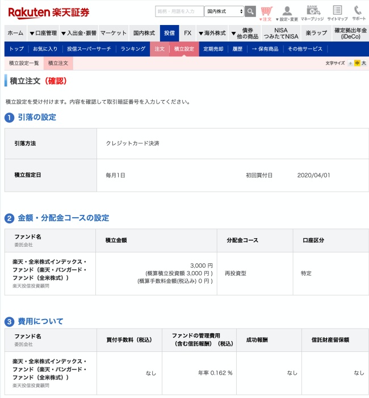Open the 楽ラップ tab
The height and width of the screenshot is (398, 369).
click(316, 33)
